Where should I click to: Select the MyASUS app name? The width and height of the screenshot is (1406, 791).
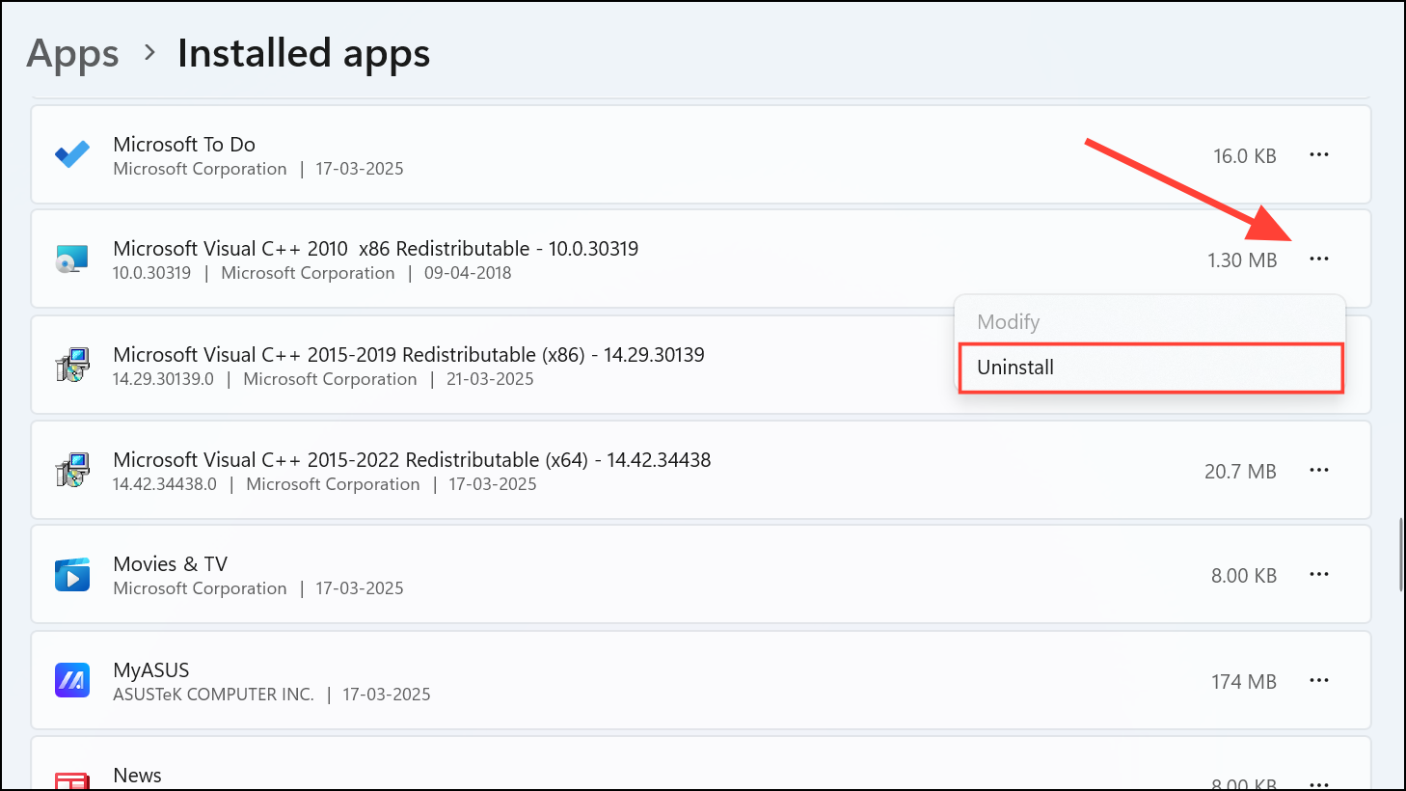[x=151, y=669]
